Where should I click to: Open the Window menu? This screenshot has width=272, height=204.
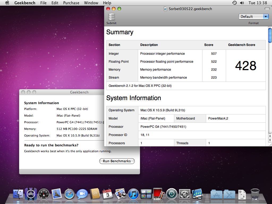click(91, 3)
